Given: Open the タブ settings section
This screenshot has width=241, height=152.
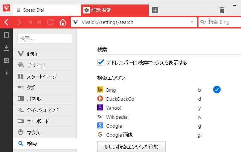Looking at the screenshot, I should pos(45,88).
